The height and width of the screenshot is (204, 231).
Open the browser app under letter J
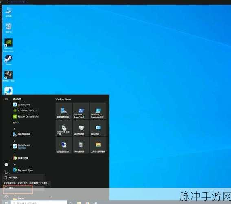21,158
